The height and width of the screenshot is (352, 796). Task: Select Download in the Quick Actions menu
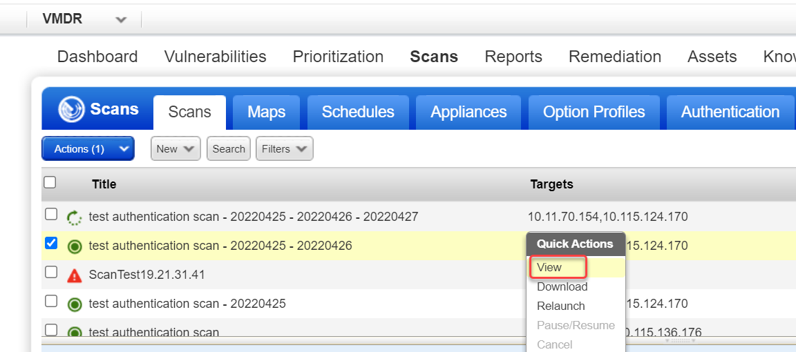tap(562, 286)
